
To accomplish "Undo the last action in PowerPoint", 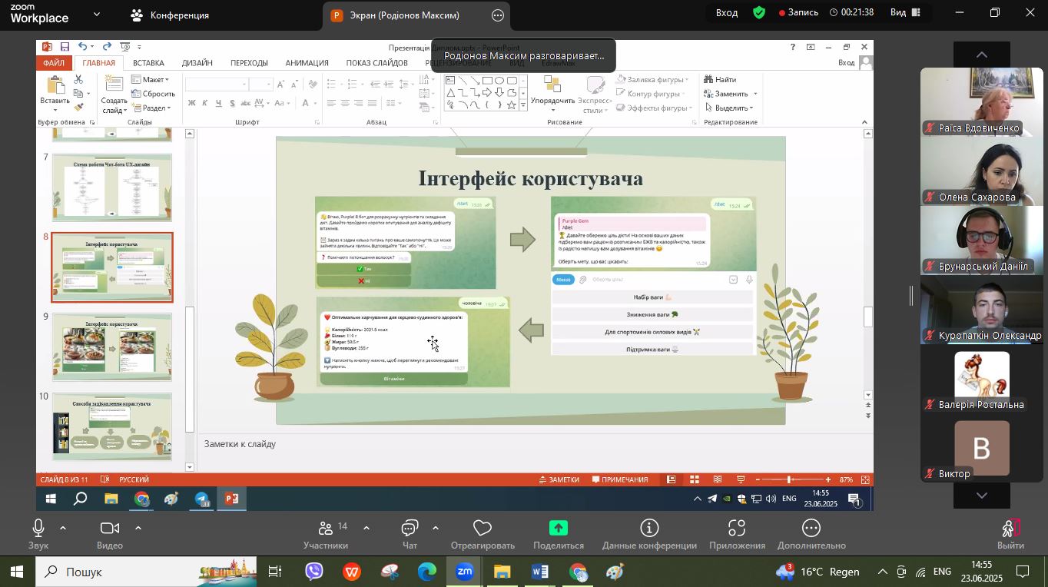I will (82, 47).
